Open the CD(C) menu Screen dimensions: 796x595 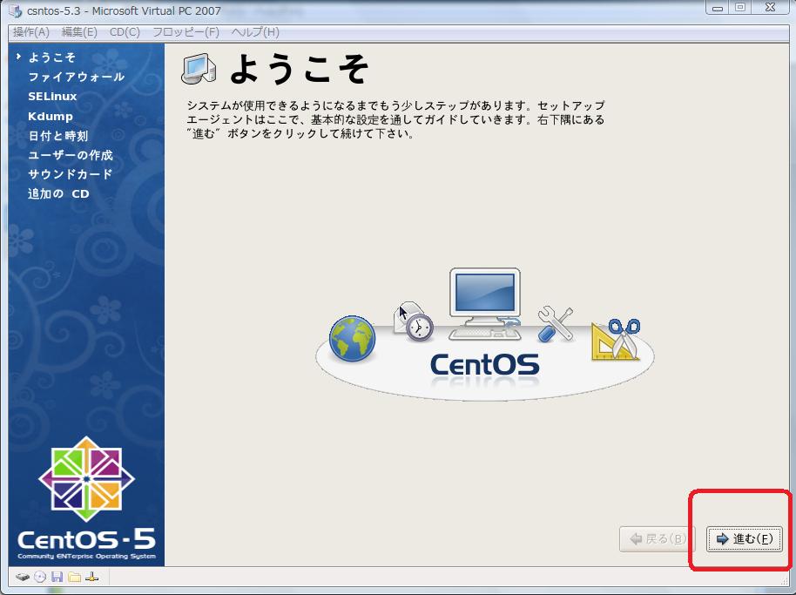coord(125,32)
